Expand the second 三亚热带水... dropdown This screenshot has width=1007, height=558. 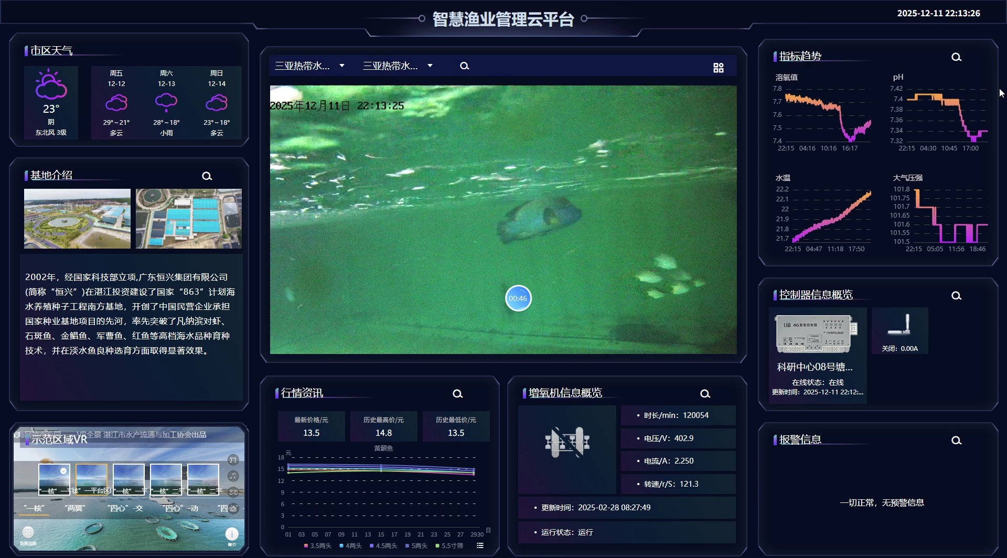(398, 66)
